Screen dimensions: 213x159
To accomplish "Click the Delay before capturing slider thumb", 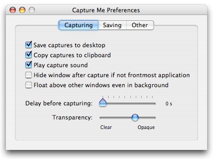I will (x=103, y=103).
